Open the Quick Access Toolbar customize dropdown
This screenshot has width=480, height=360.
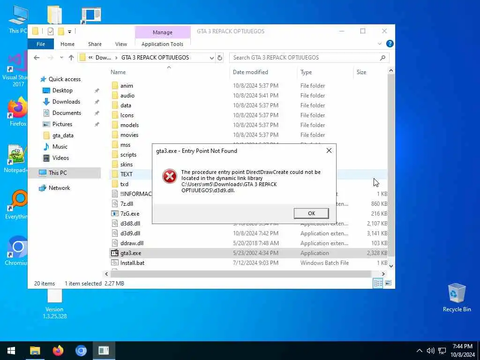point(70,31)
